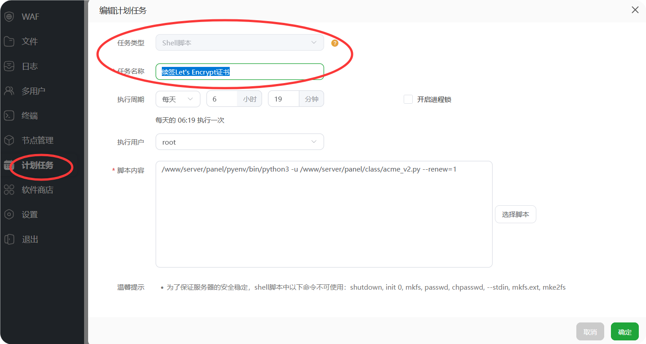Choose 退出 in the sidebar

pyautogui.click(x=30, y=239)
